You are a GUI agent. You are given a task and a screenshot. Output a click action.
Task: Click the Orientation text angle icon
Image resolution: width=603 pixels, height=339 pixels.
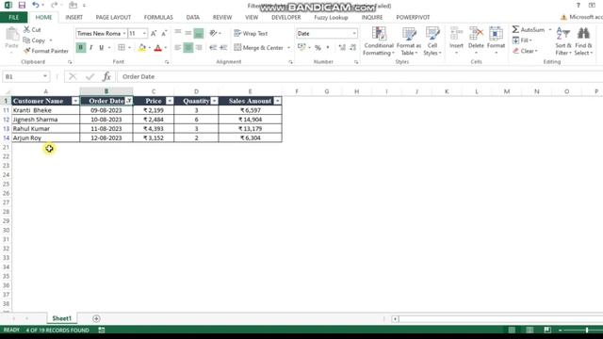point(214,33)
